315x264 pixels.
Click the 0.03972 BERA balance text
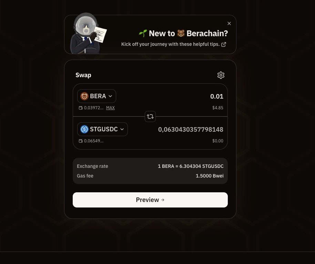coord(94,108)
